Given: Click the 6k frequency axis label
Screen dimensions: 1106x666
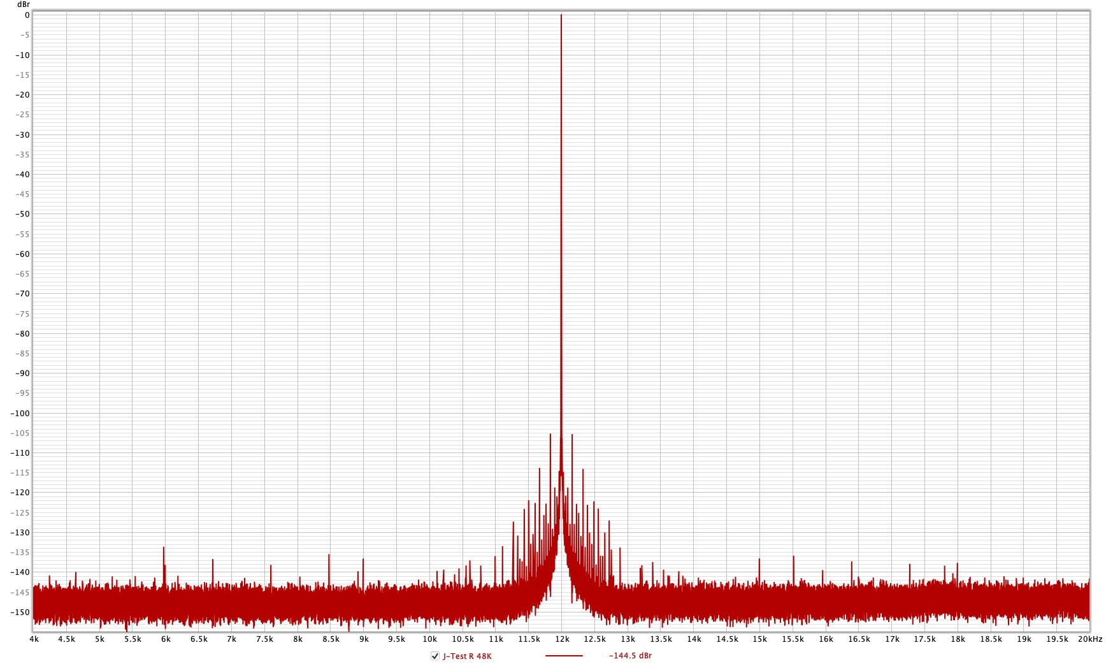Looking at the screenshot, I should [x=166, y=639].
